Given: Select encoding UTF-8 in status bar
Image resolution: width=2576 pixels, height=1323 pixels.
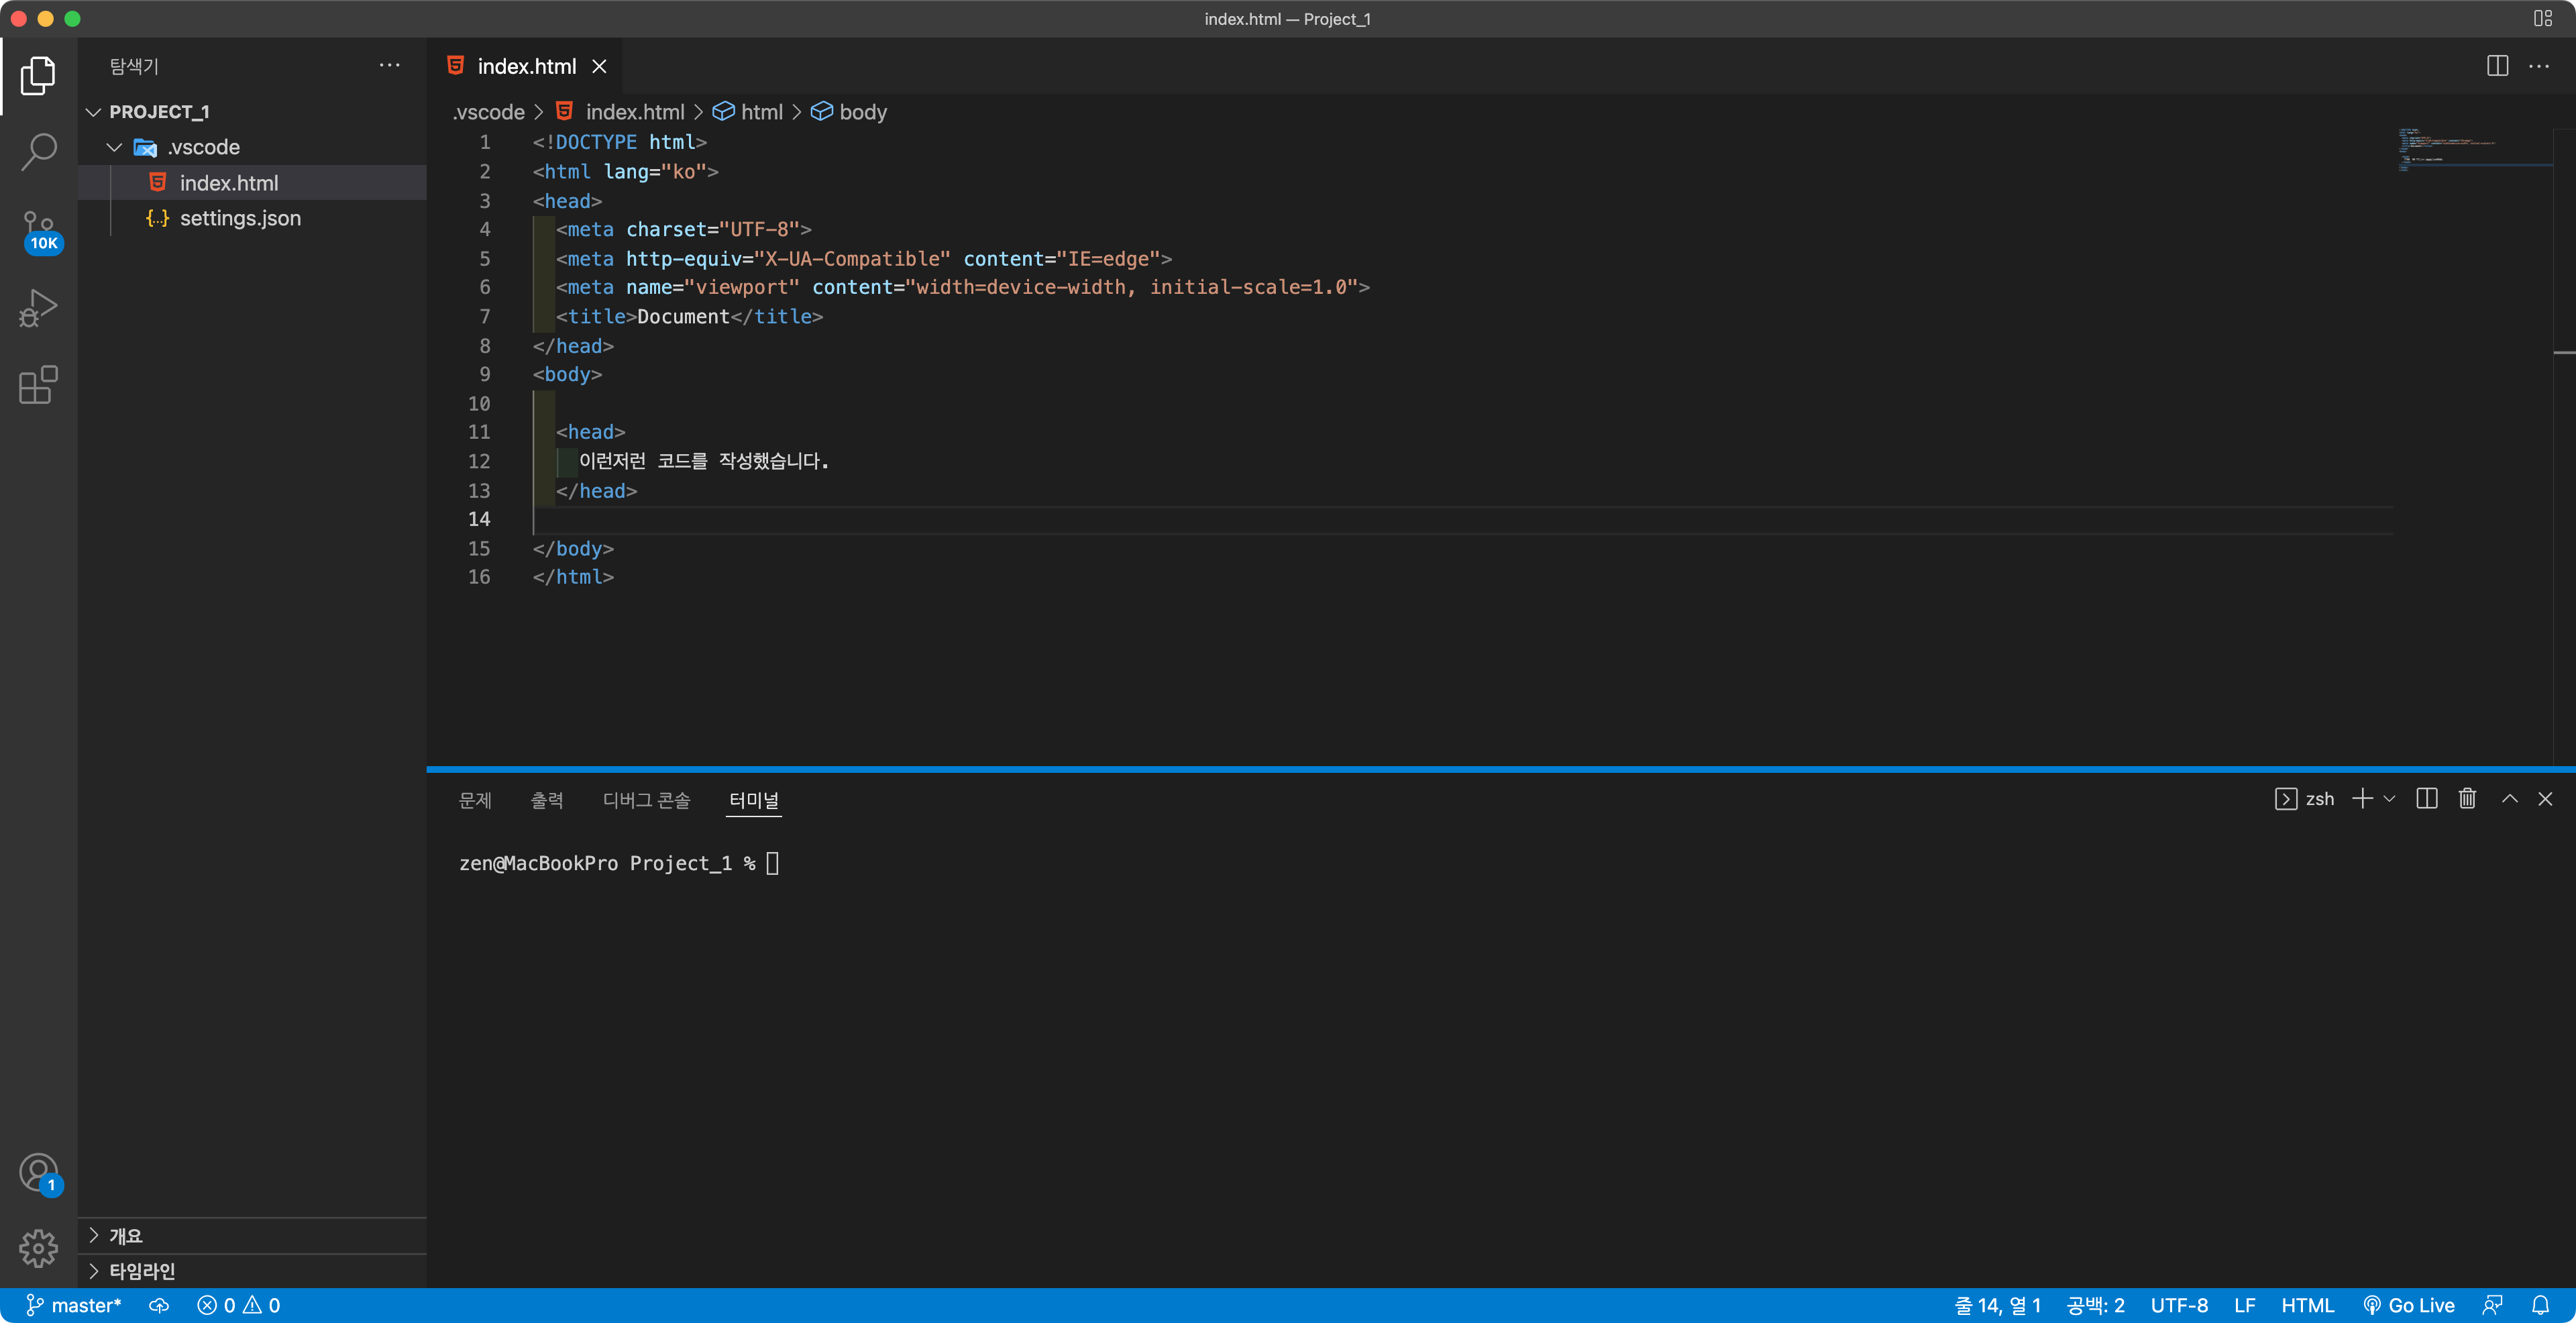Looking at the screenshot, I should point(2179,1305).
